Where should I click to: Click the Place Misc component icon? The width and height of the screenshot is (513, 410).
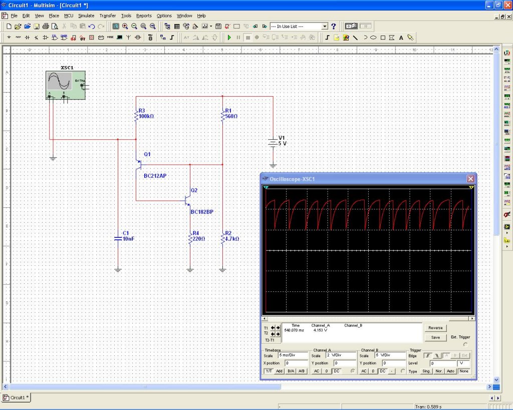pyautogui.click(x=110, y=38)
